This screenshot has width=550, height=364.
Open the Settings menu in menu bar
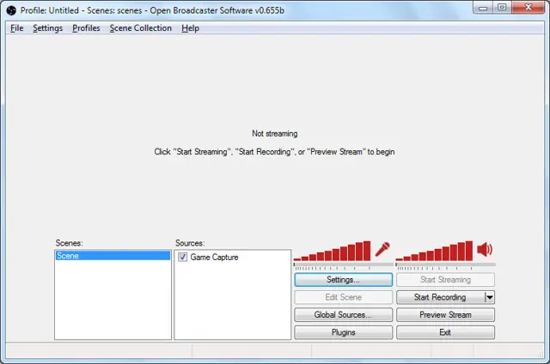[48, 28]
